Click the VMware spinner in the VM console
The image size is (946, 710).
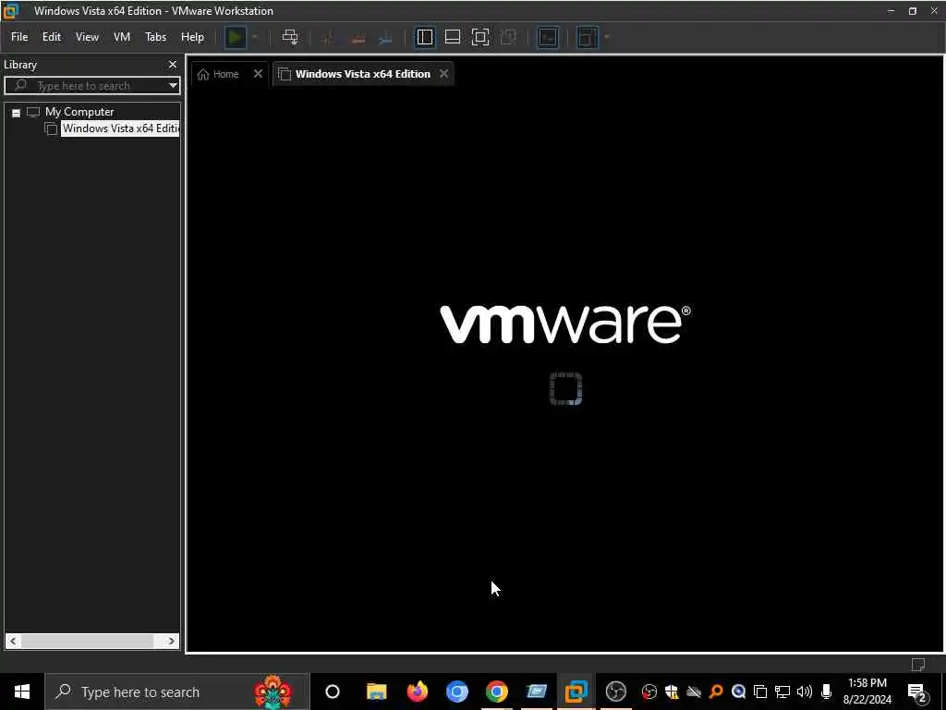(x=566, y=388)
